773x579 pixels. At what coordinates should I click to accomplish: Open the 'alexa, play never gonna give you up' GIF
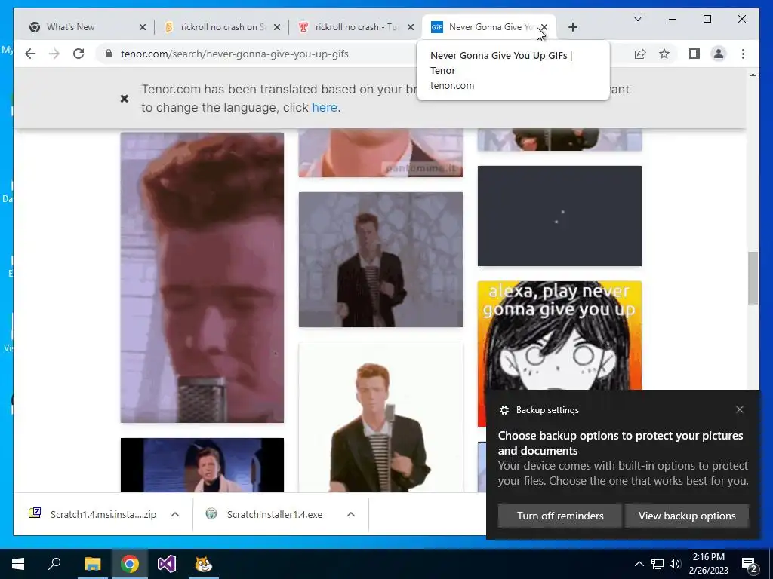click(559, 335)
